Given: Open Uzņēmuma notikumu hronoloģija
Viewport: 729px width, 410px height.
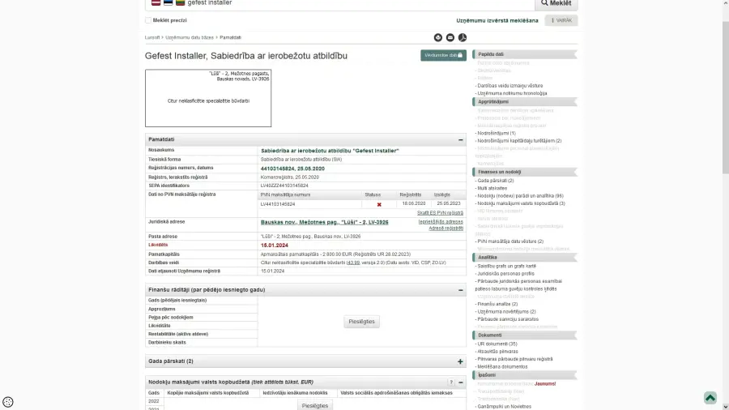Looking at the screenshot, I should 512,93.
